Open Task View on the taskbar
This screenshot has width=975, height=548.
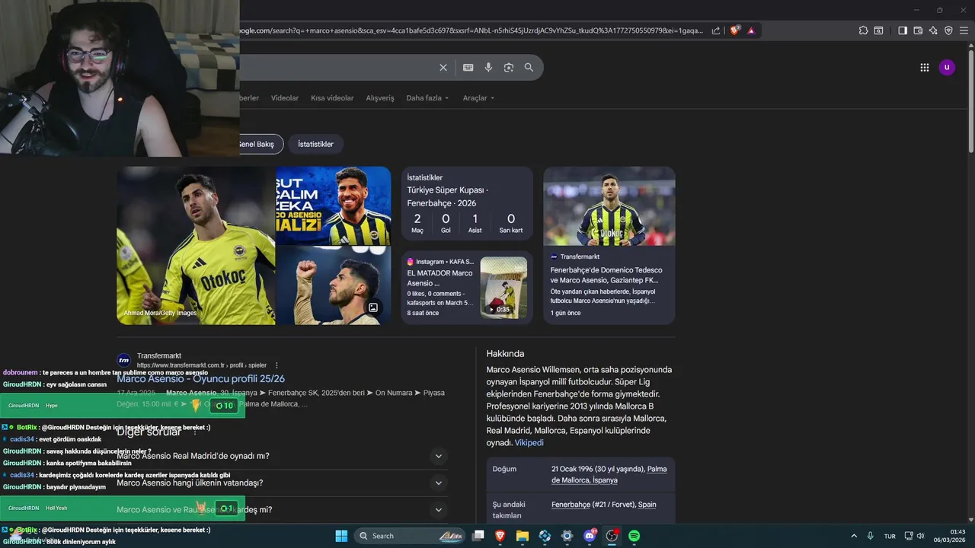[x=478, y=536]
